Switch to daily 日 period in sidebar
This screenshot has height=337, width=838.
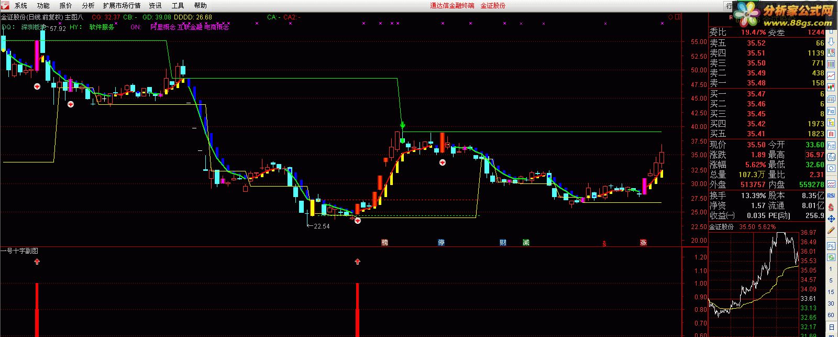[x=831, y=327]
